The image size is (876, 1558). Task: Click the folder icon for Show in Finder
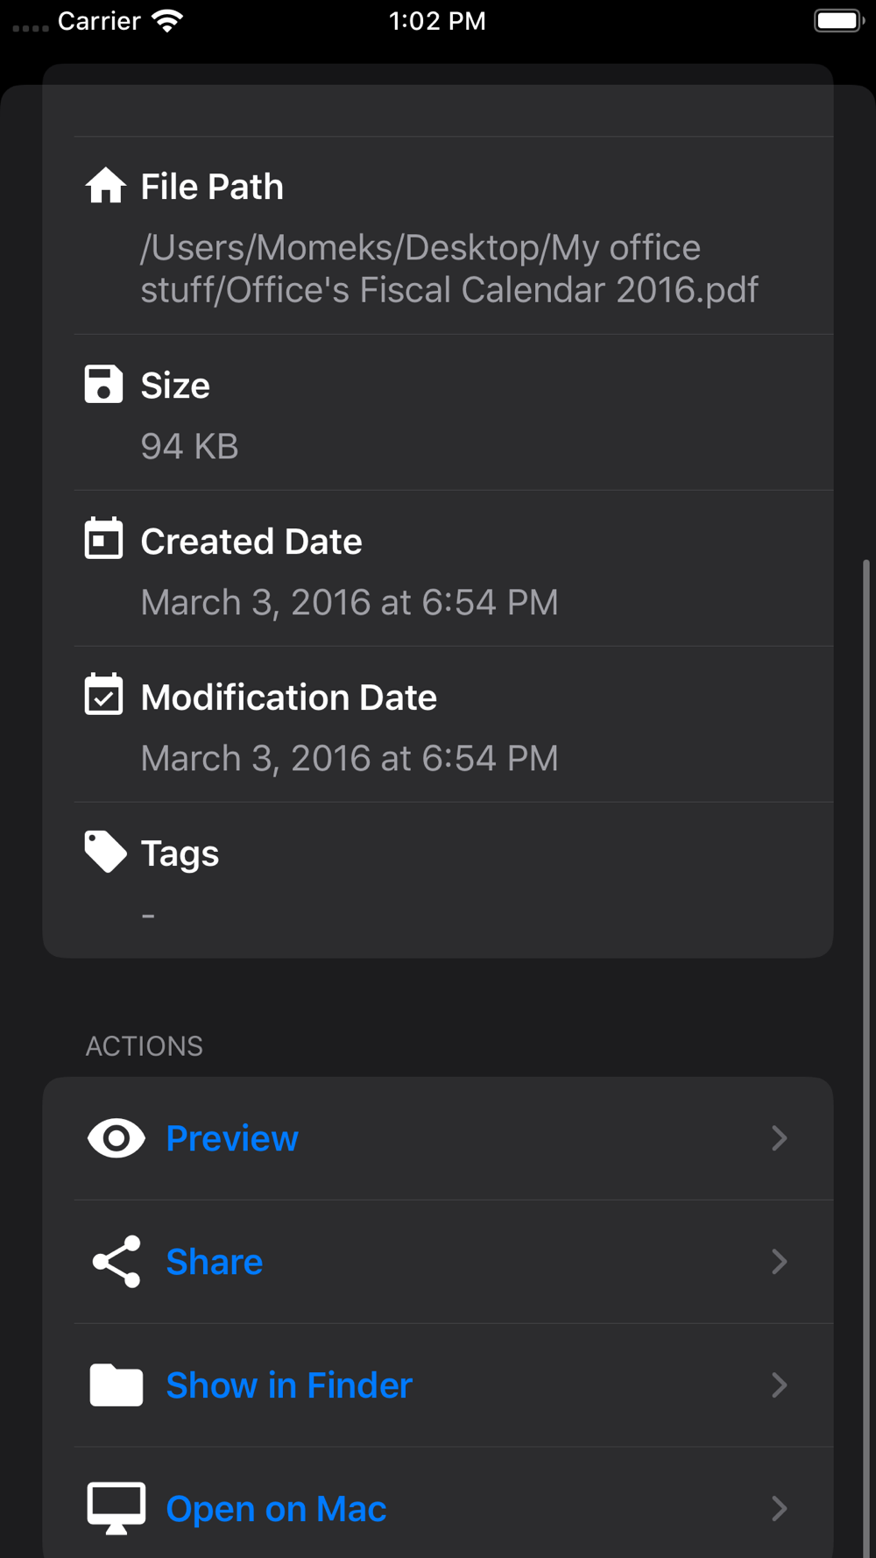coord(117,1385)
